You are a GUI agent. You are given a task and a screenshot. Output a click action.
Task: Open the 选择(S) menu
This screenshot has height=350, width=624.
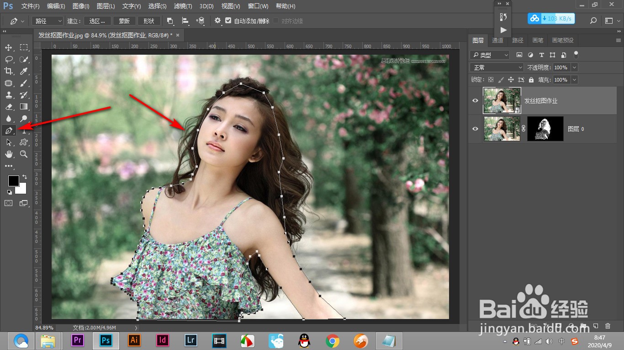coord(158,6)
